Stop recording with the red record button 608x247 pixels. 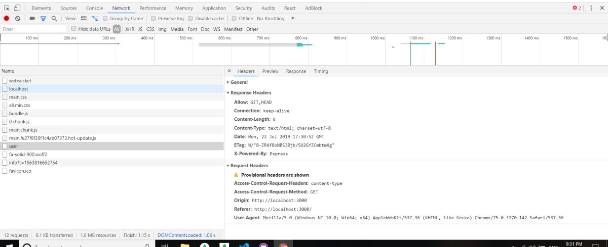(x=7, y=19)
